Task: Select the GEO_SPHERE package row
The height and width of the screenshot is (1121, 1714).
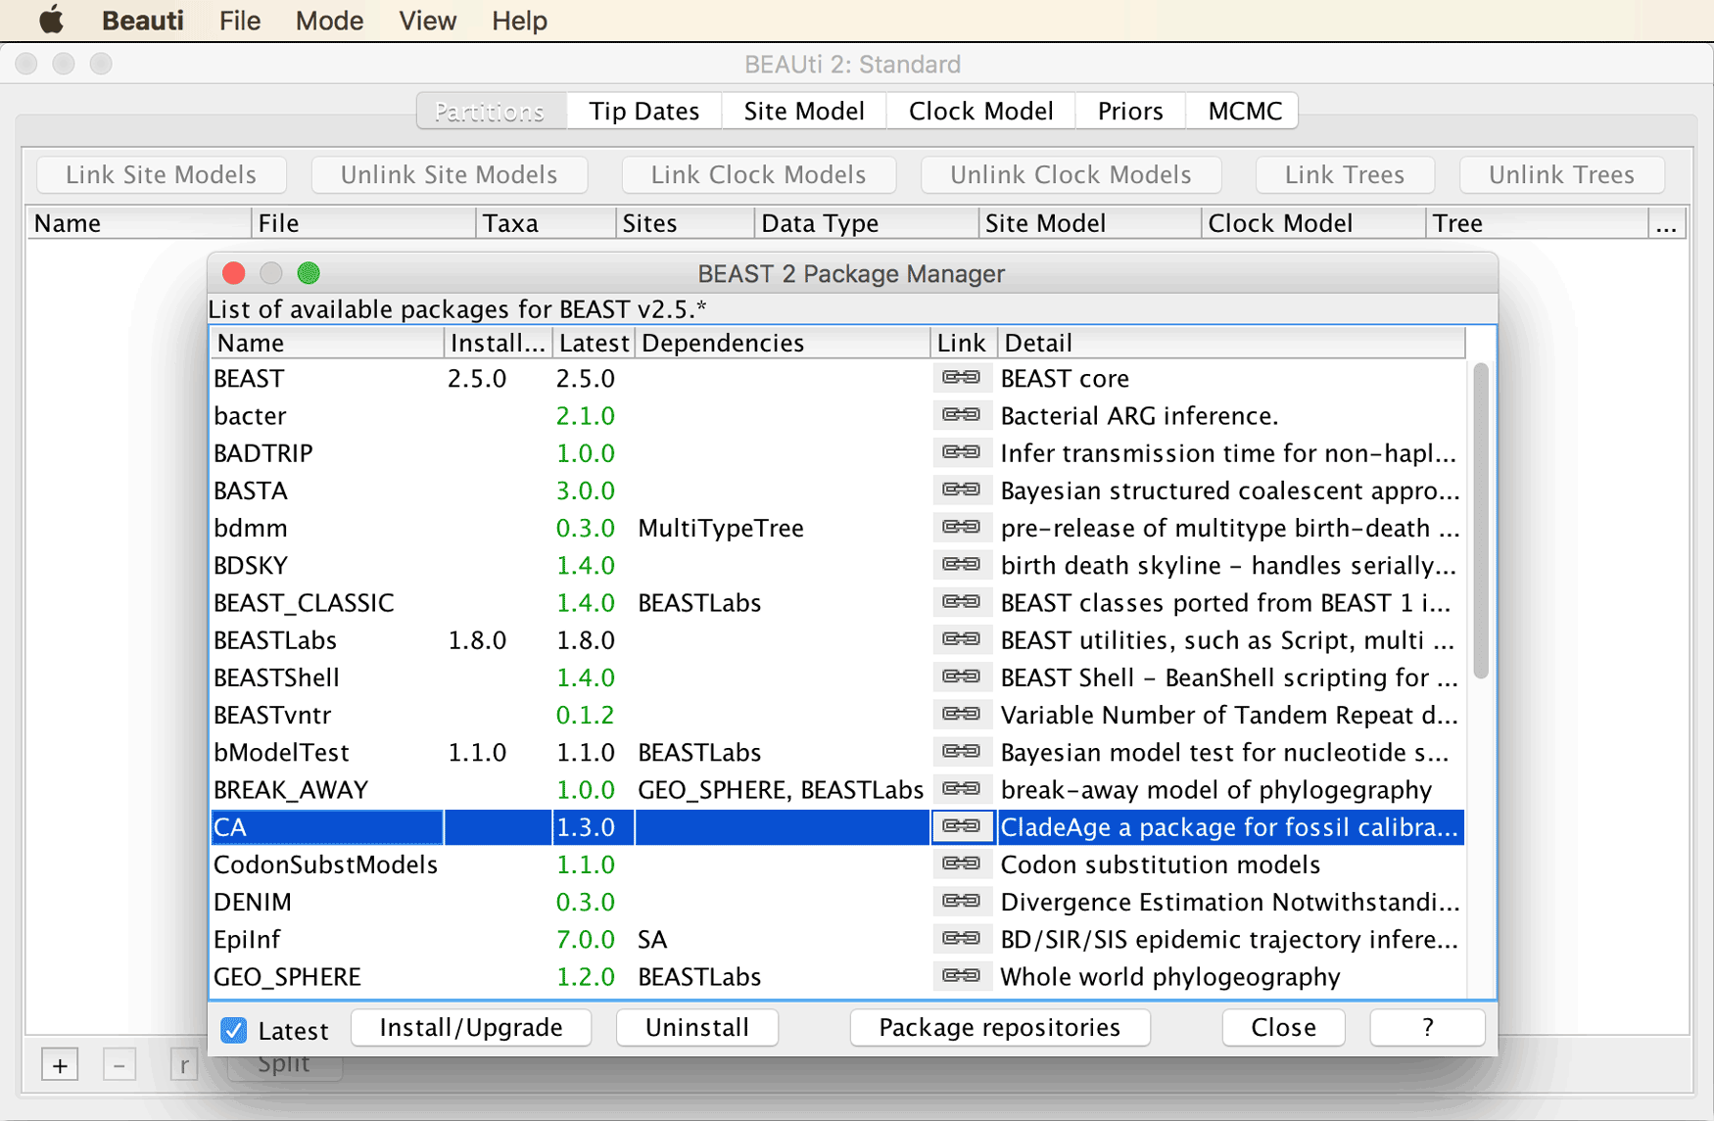Action: click(837, 976)
